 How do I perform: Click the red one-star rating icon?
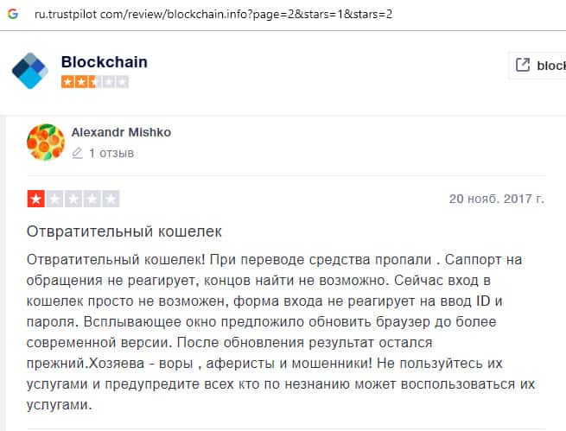(x=37, y=200)
